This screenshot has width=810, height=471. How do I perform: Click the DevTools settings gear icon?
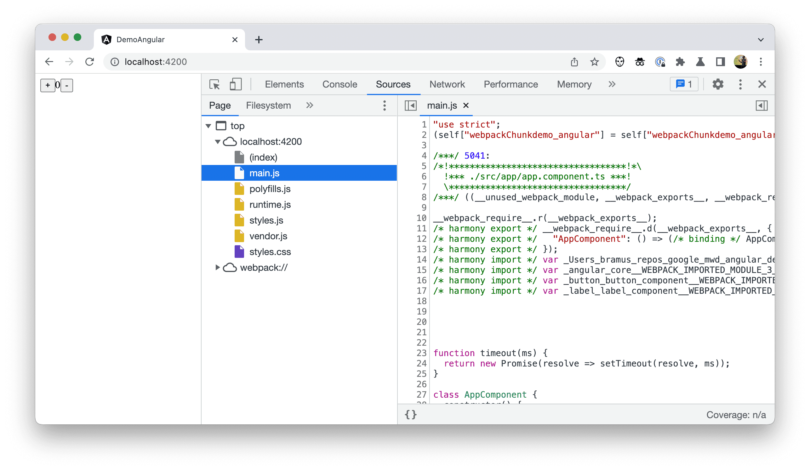coord(717,84)
